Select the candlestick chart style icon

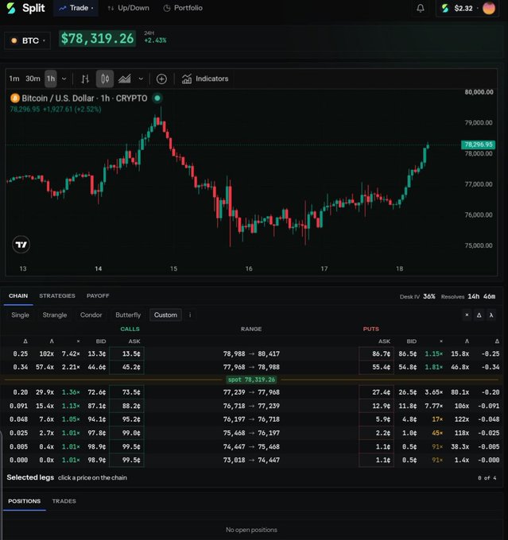click(x=105, y=79)
